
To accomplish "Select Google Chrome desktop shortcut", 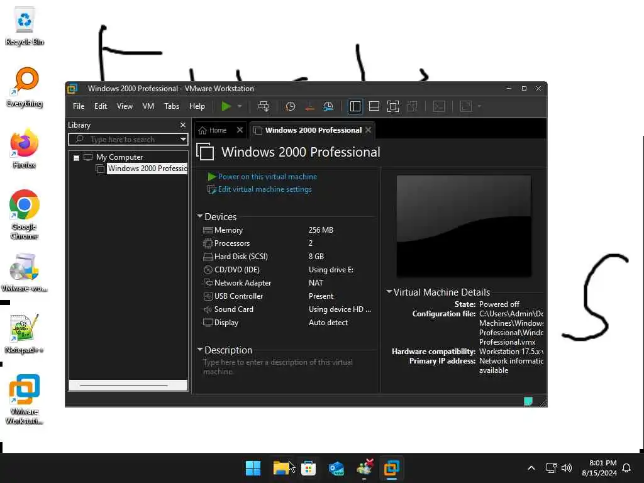I will tap(25, 214).
